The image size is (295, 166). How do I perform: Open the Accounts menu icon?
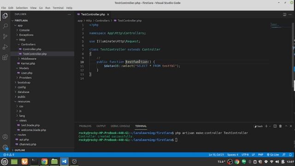click(5, 136)
